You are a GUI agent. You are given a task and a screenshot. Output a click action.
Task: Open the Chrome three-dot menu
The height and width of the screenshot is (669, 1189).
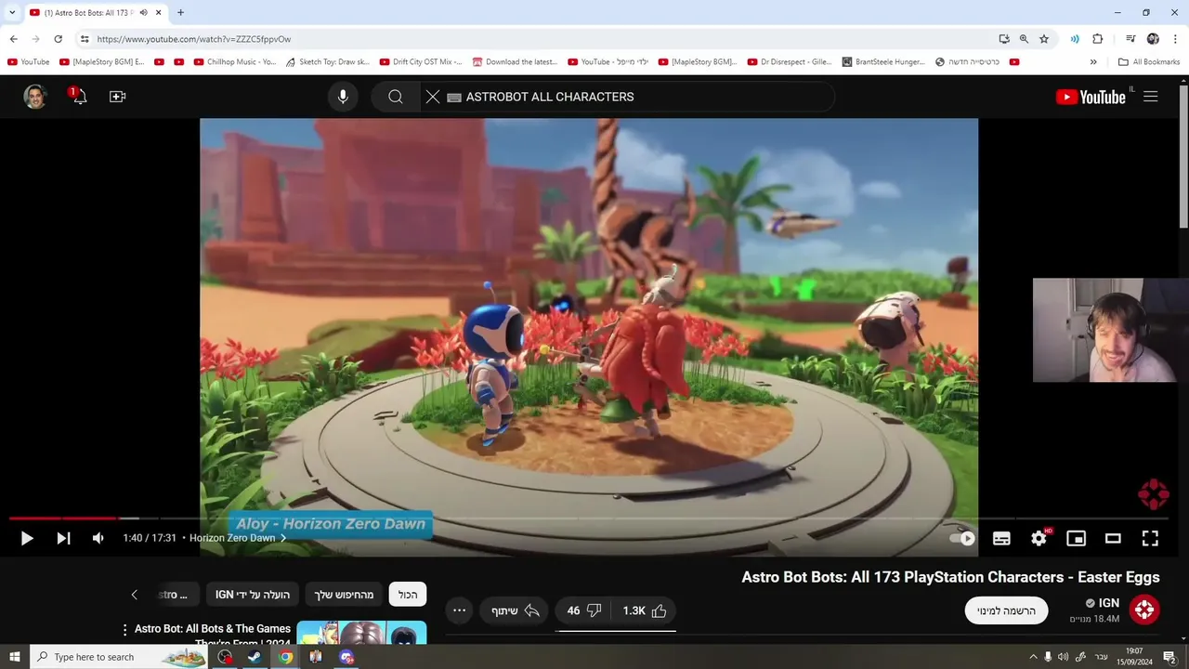pyautogui.click(x=1174, y=39)
